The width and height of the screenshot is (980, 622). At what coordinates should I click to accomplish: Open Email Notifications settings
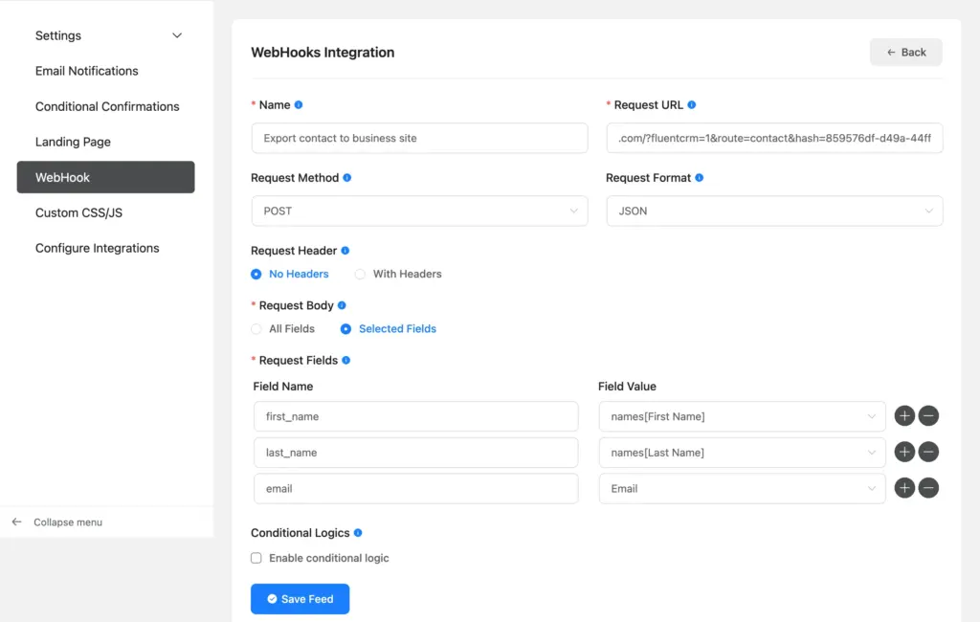click(x=87, y=71)
